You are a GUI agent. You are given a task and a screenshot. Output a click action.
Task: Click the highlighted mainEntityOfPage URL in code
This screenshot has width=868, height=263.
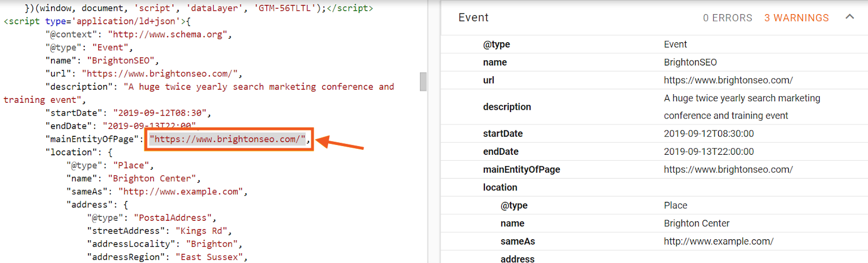point(228,139)
